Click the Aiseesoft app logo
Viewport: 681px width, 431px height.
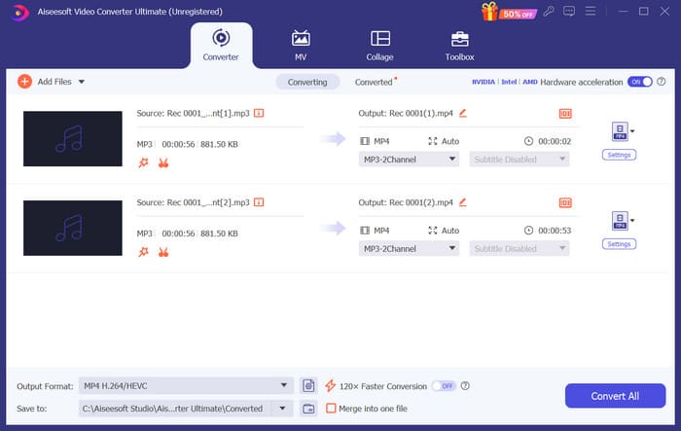(18, 13)
